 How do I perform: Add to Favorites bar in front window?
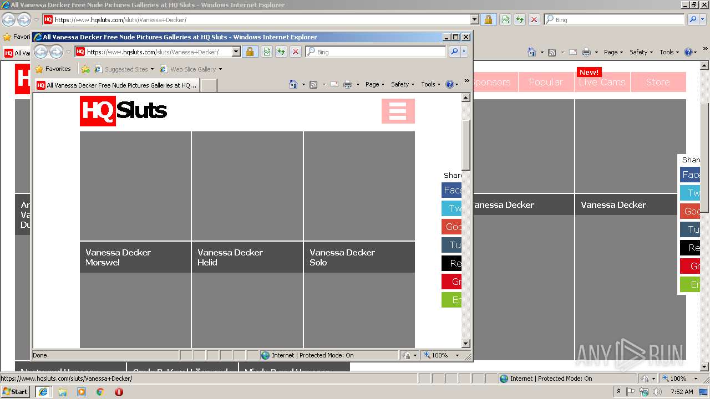[85, 69]
